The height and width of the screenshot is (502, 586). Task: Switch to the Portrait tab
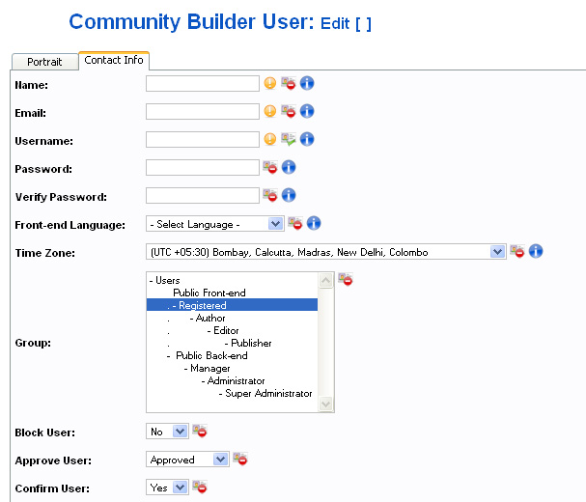point(44,61)
